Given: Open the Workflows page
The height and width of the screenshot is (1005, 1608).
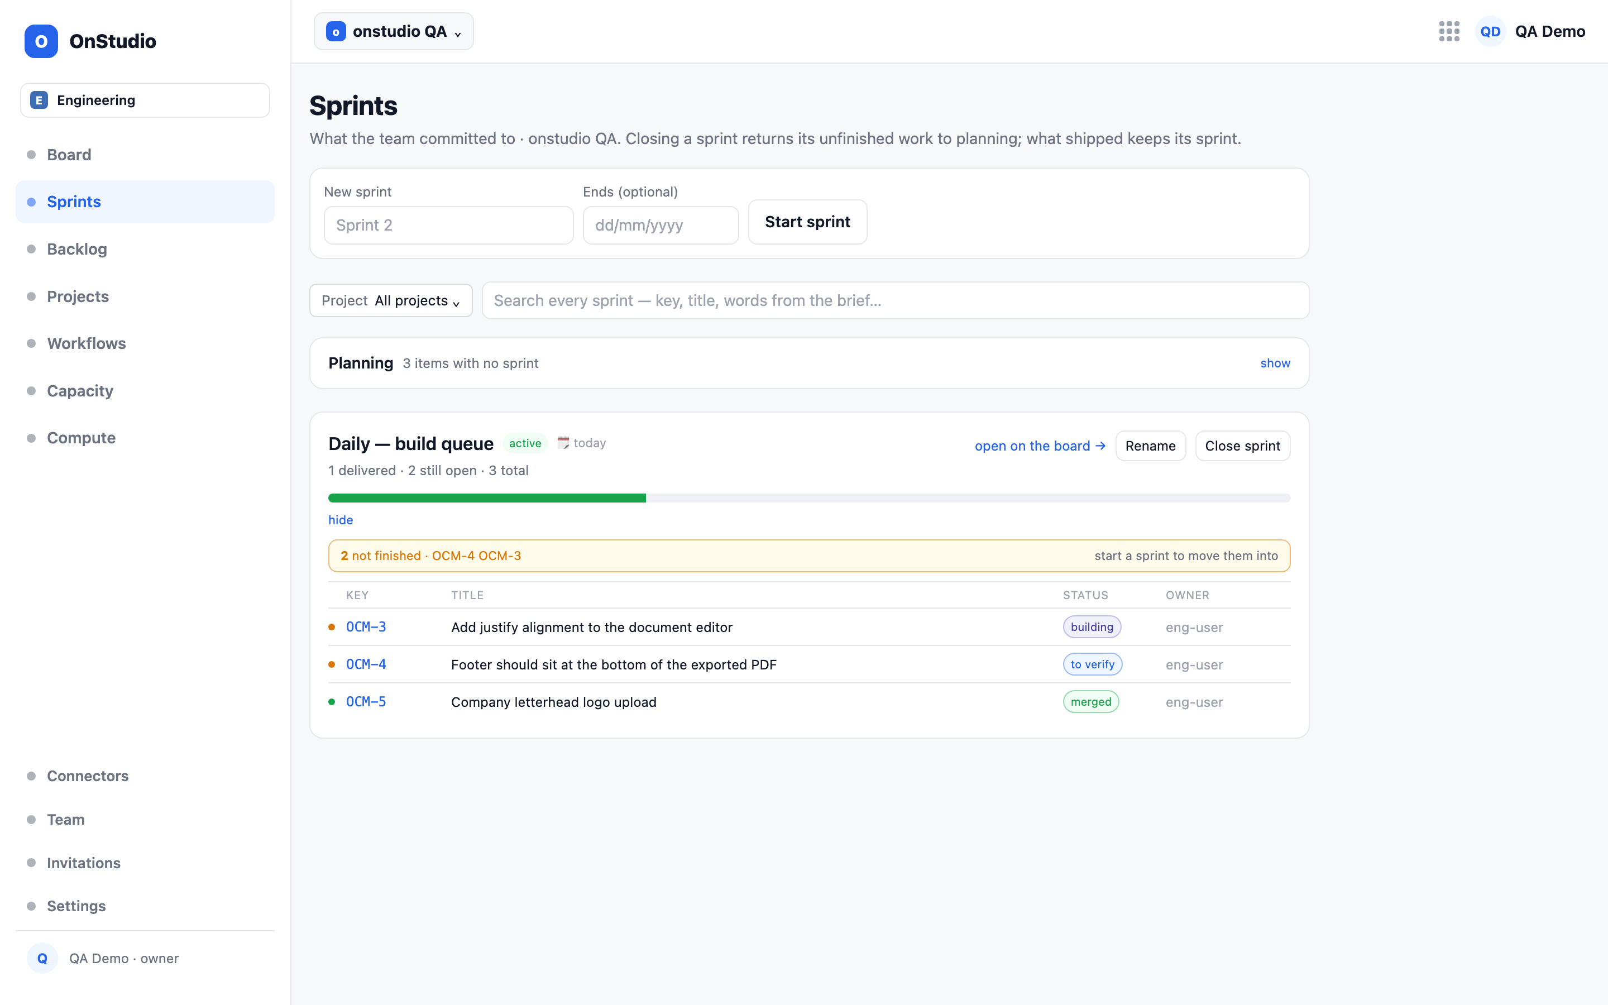Looking at the screenshot, I should [145, 343].
